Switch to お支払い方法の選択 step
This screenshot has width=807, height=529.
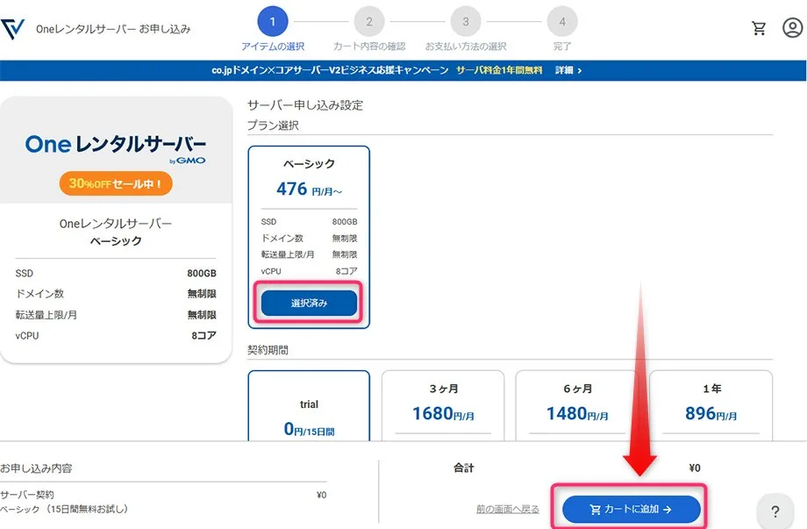point(465,22)
